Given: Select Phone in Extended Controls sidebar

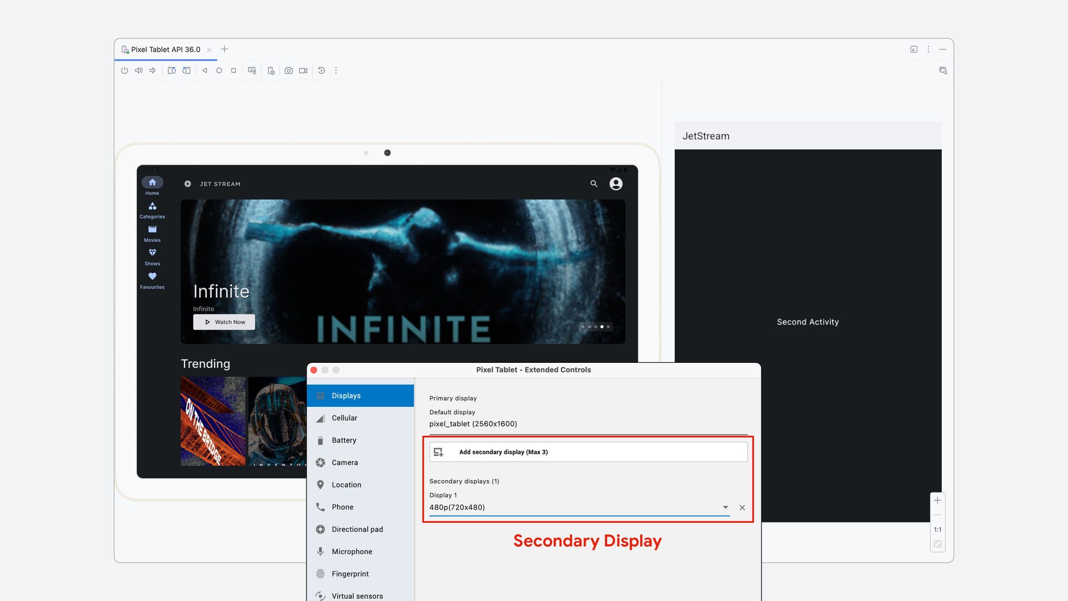Looking at the screenshot, I should pyautogui.click(x=360, y=507).
